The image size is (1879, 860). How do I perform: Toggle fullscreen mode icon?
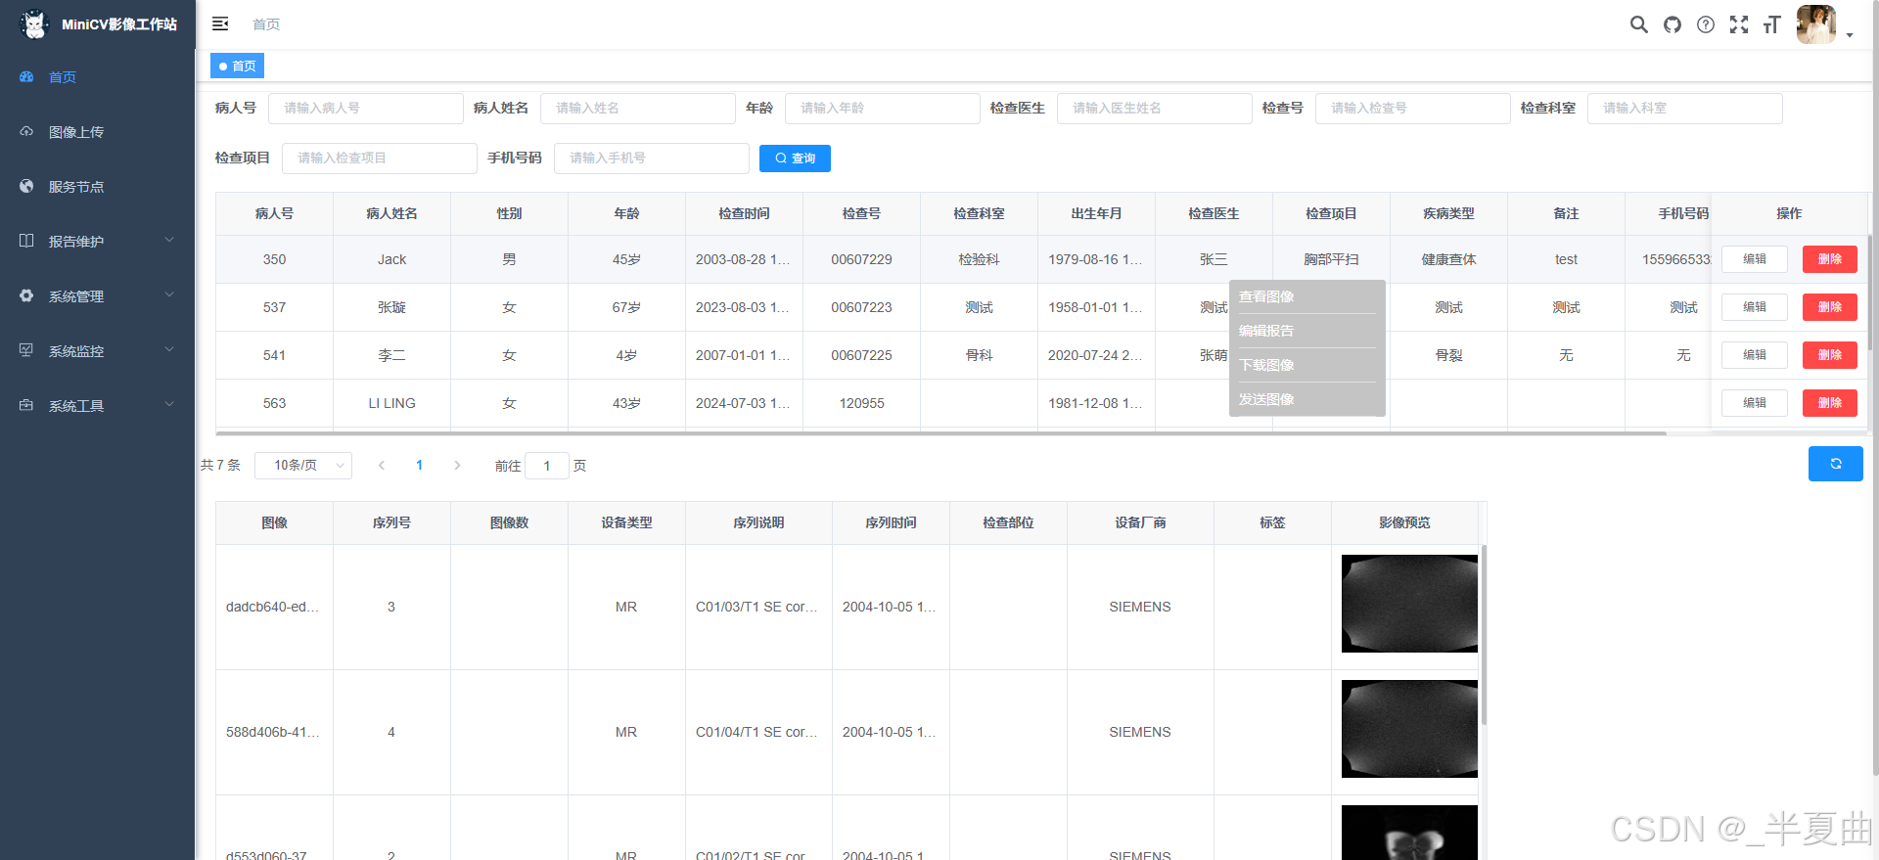click(1739, 24)
